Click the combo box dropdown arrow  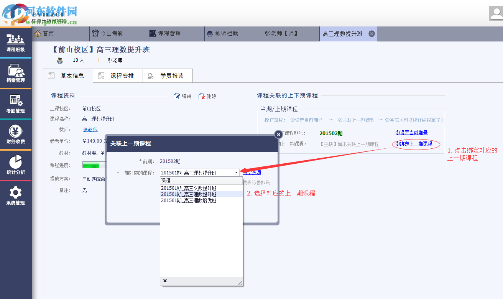click(236, 173)
